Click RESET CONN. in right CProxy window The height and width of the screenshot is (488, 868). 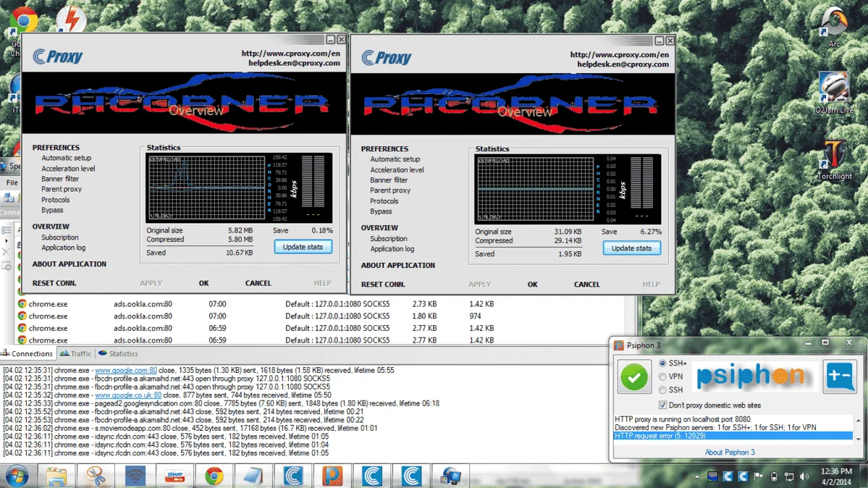tap(383, 284)
